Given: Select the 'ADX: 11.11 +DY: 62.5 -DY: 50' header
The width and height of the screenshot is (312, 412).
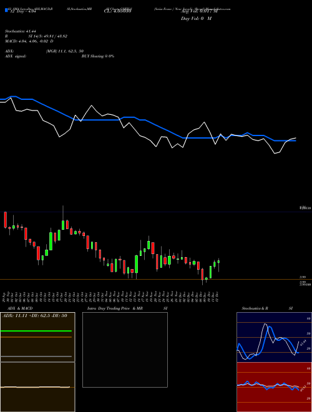Looking at the screenshot, I should pyautogui.click(x=35, y=316).
